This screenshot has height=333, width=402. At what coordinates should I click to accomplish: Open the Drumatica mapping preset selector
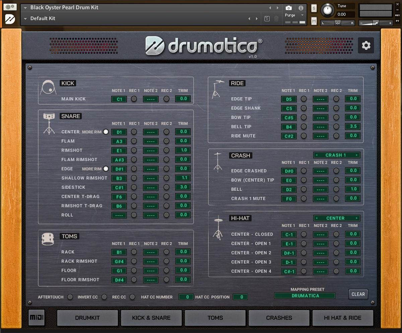coord(305,296)
